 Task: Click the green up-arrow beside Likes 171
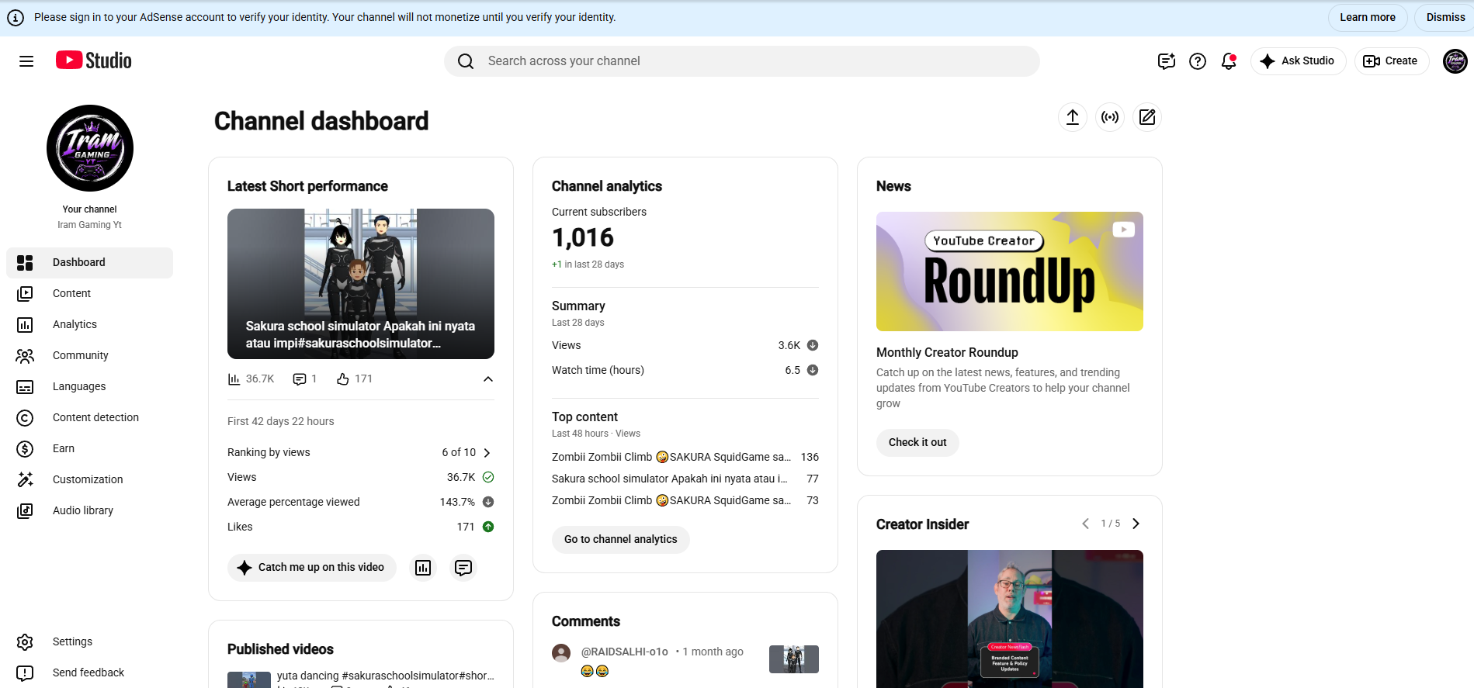488,527
